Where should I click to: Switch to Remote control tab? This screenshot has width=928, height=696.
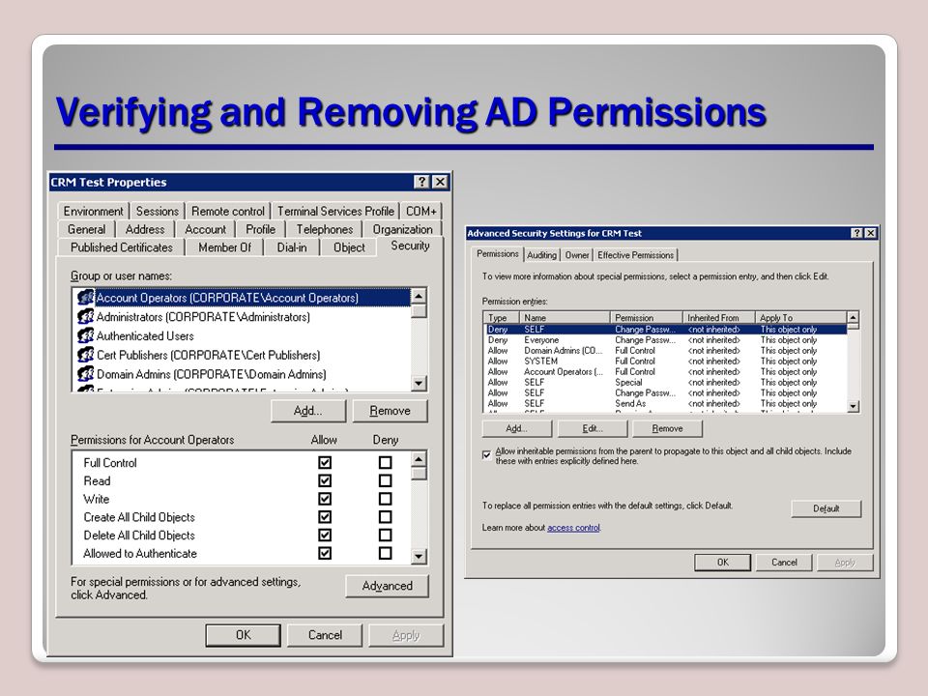click(x=228, y=212)
